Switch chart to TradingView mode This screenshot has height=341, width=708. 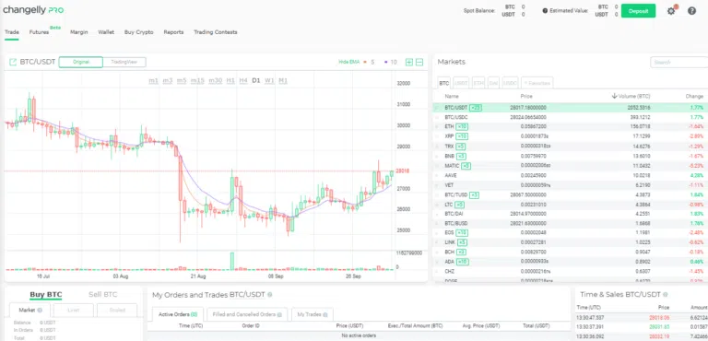124,62
